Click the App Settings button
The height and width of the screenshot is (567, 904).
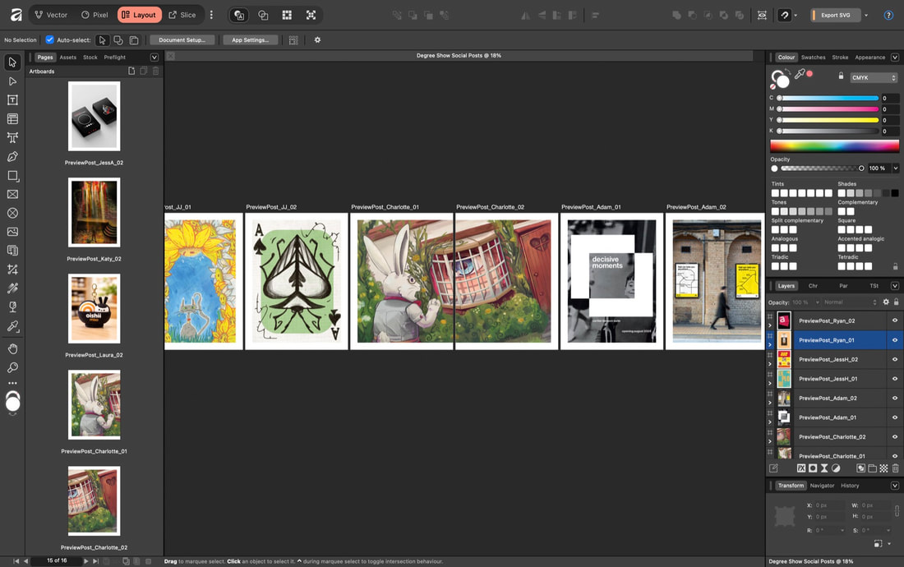[250, 39]
